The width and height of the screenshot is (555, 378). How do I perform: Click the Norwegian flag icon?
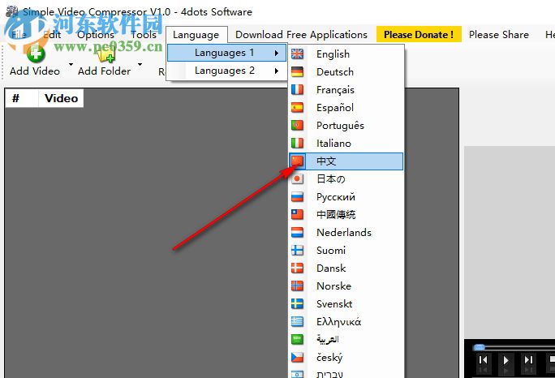pos(297,286)
